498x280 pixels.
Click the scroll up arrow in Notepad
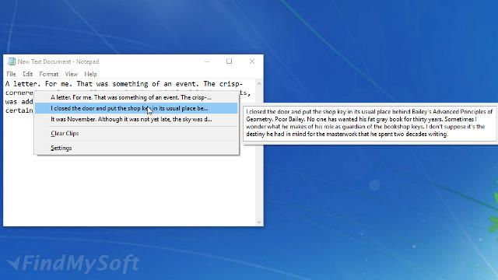click(x=259, y=84)
